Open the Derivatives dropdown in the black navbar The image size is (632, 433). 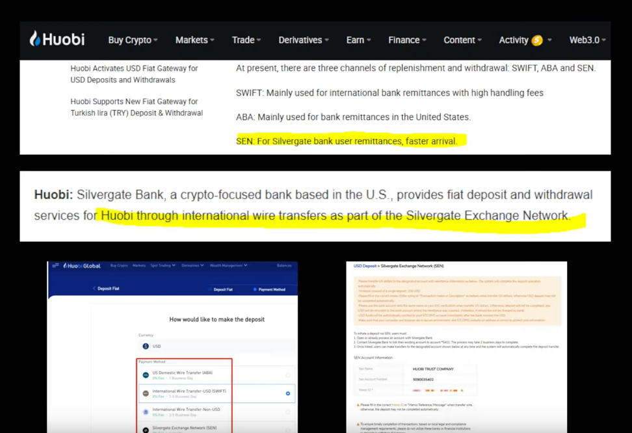304,40
